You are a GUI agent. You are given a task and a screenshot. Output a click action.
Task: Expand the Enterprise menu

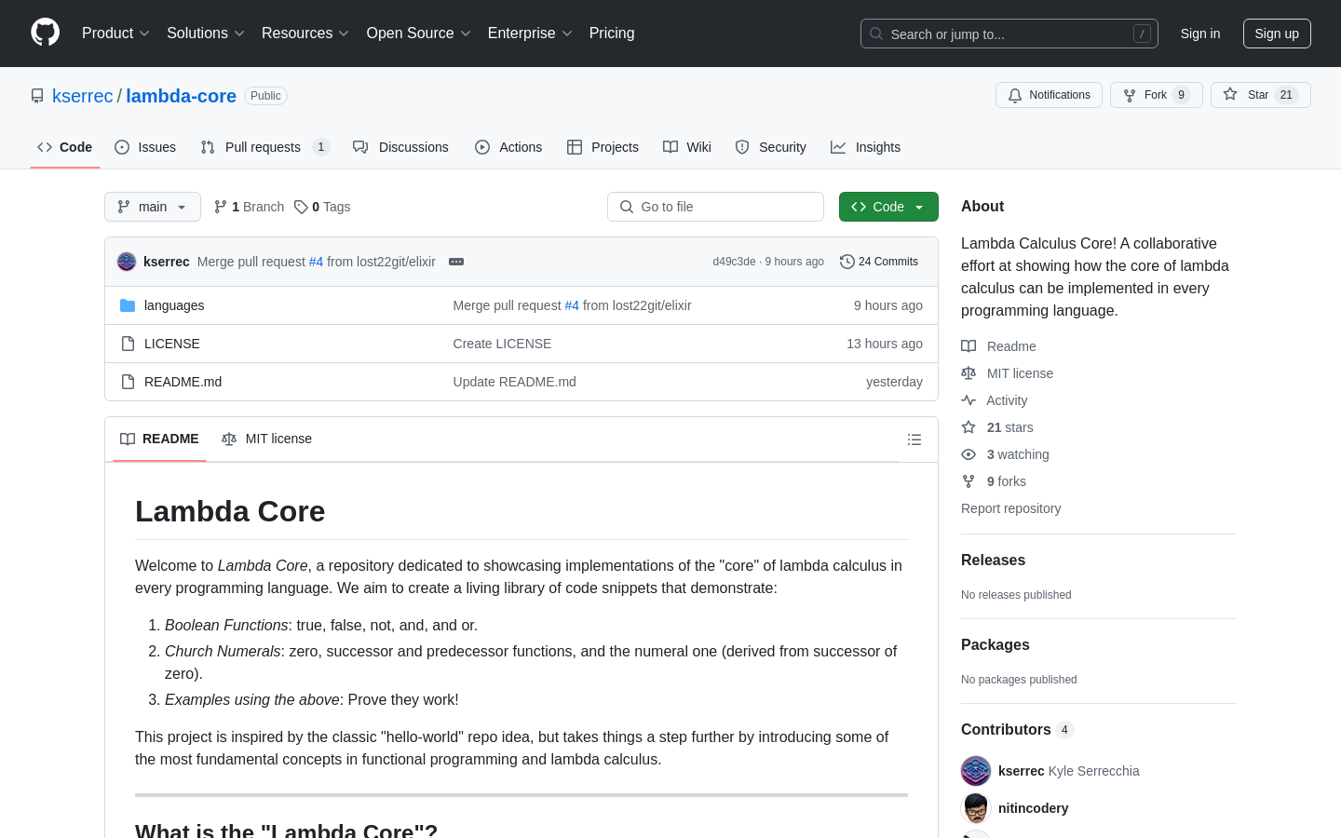coord(530,33)
